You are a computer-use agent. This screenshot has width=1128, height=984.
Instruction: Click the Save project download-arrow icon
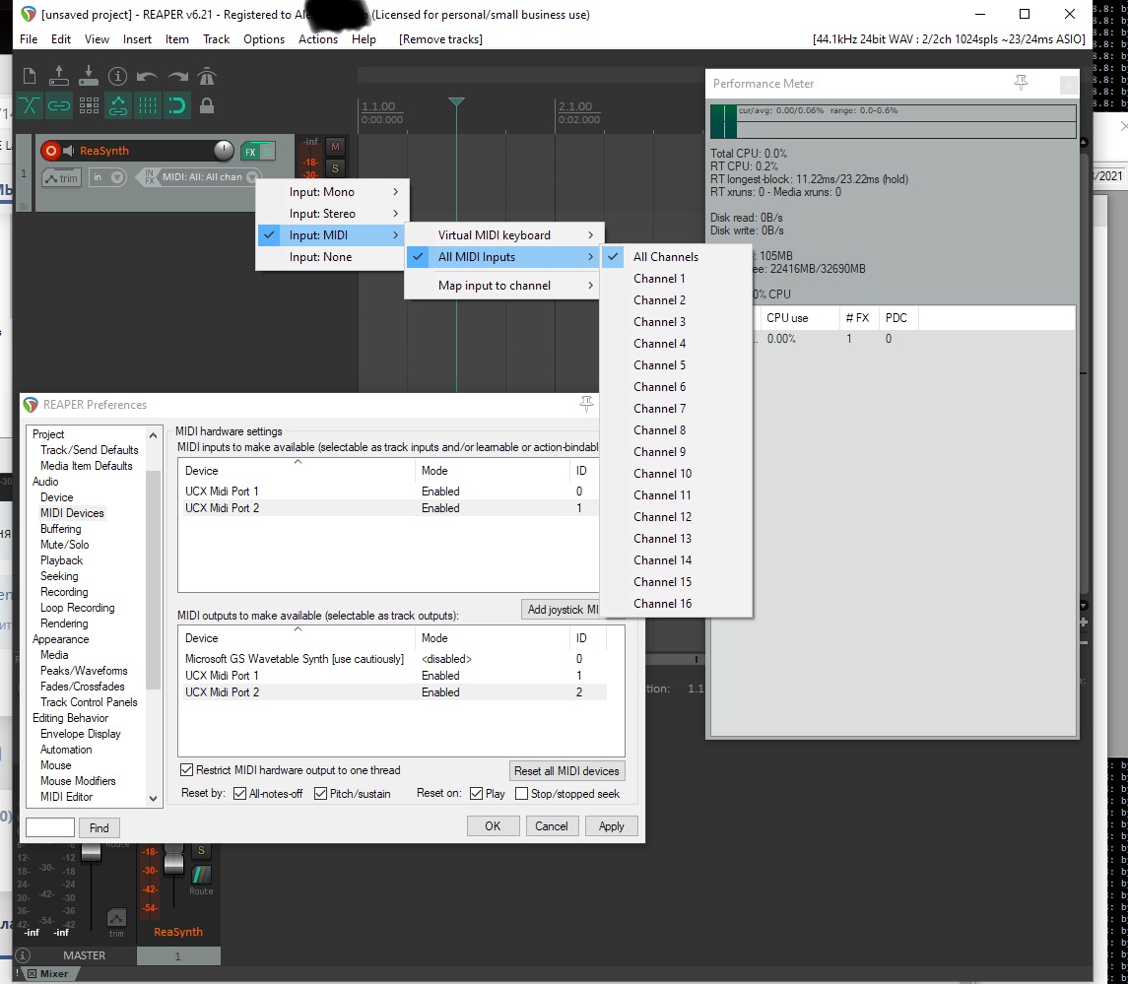tap(89, 76)
